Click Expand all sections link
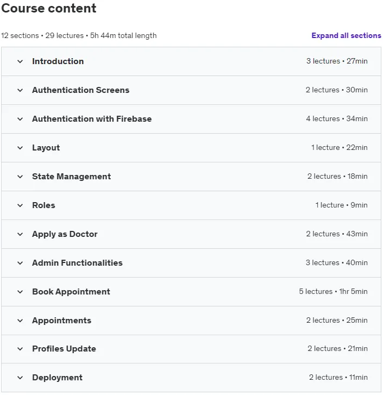This screenshot has height=395, width=383. (x=346, y=35)
